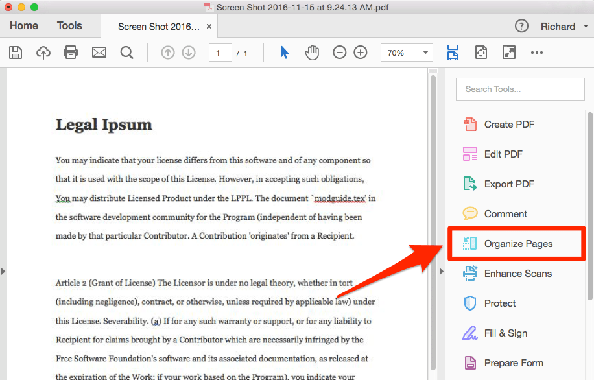Print the document using printer icon

[x=71, y=53]
